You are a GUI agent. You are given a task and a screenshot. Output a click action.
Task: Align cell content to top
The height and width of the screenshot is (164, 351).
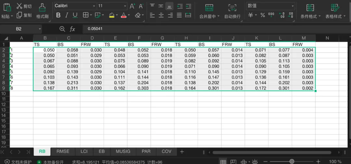click(x=152, y=6)
